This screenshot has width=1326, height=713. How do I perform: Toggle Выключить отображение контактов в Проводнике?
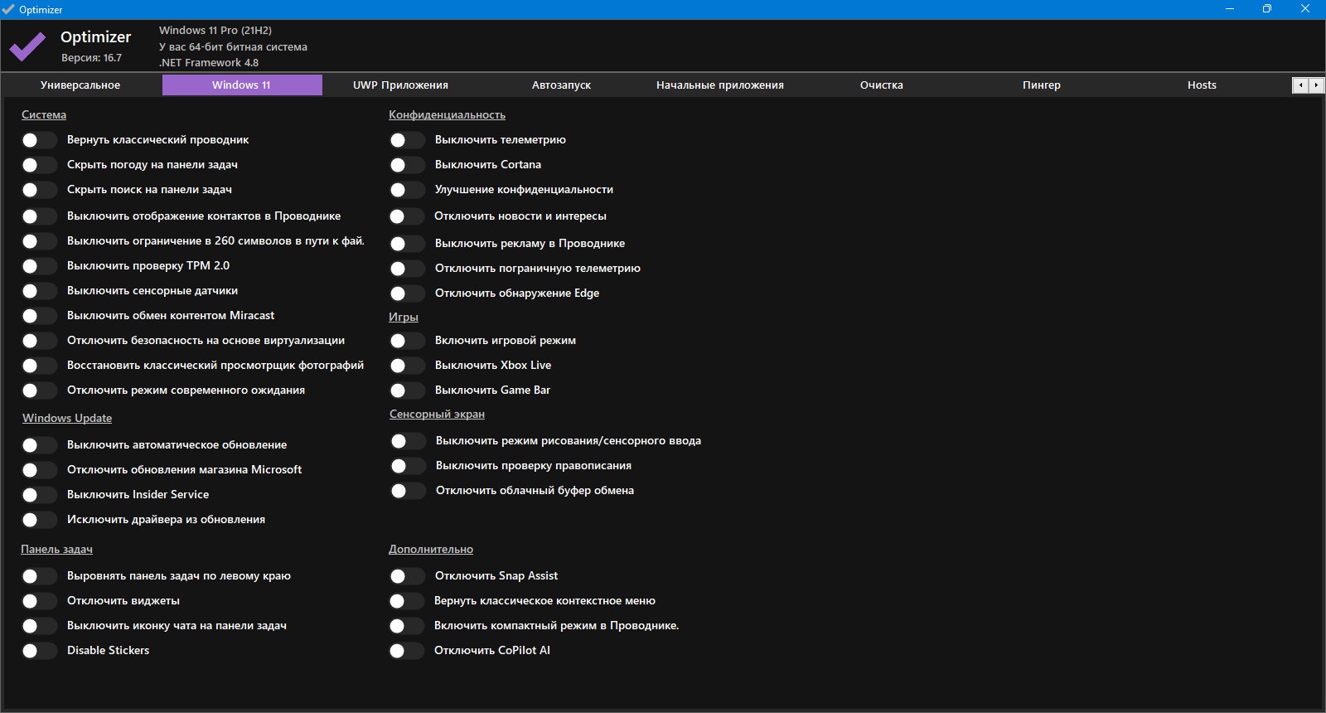coord(39,216)
